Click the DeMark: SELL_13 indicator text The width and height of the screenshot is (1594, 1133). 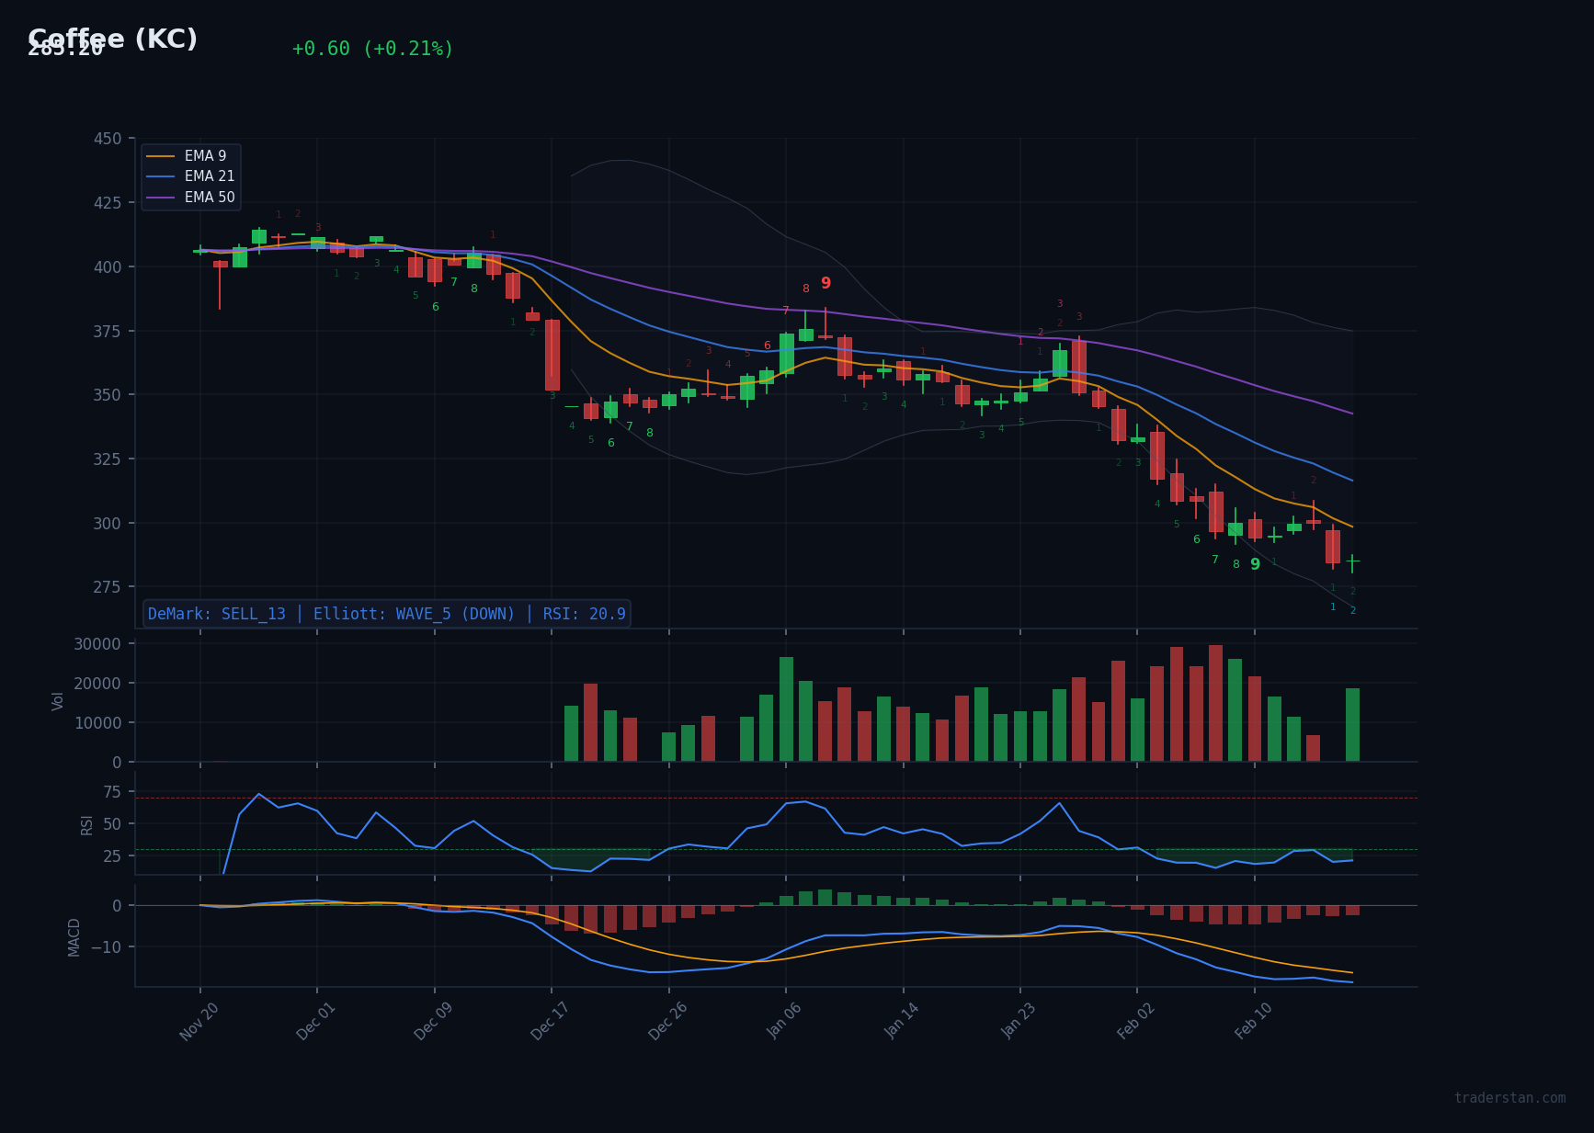tap(217, 614)
